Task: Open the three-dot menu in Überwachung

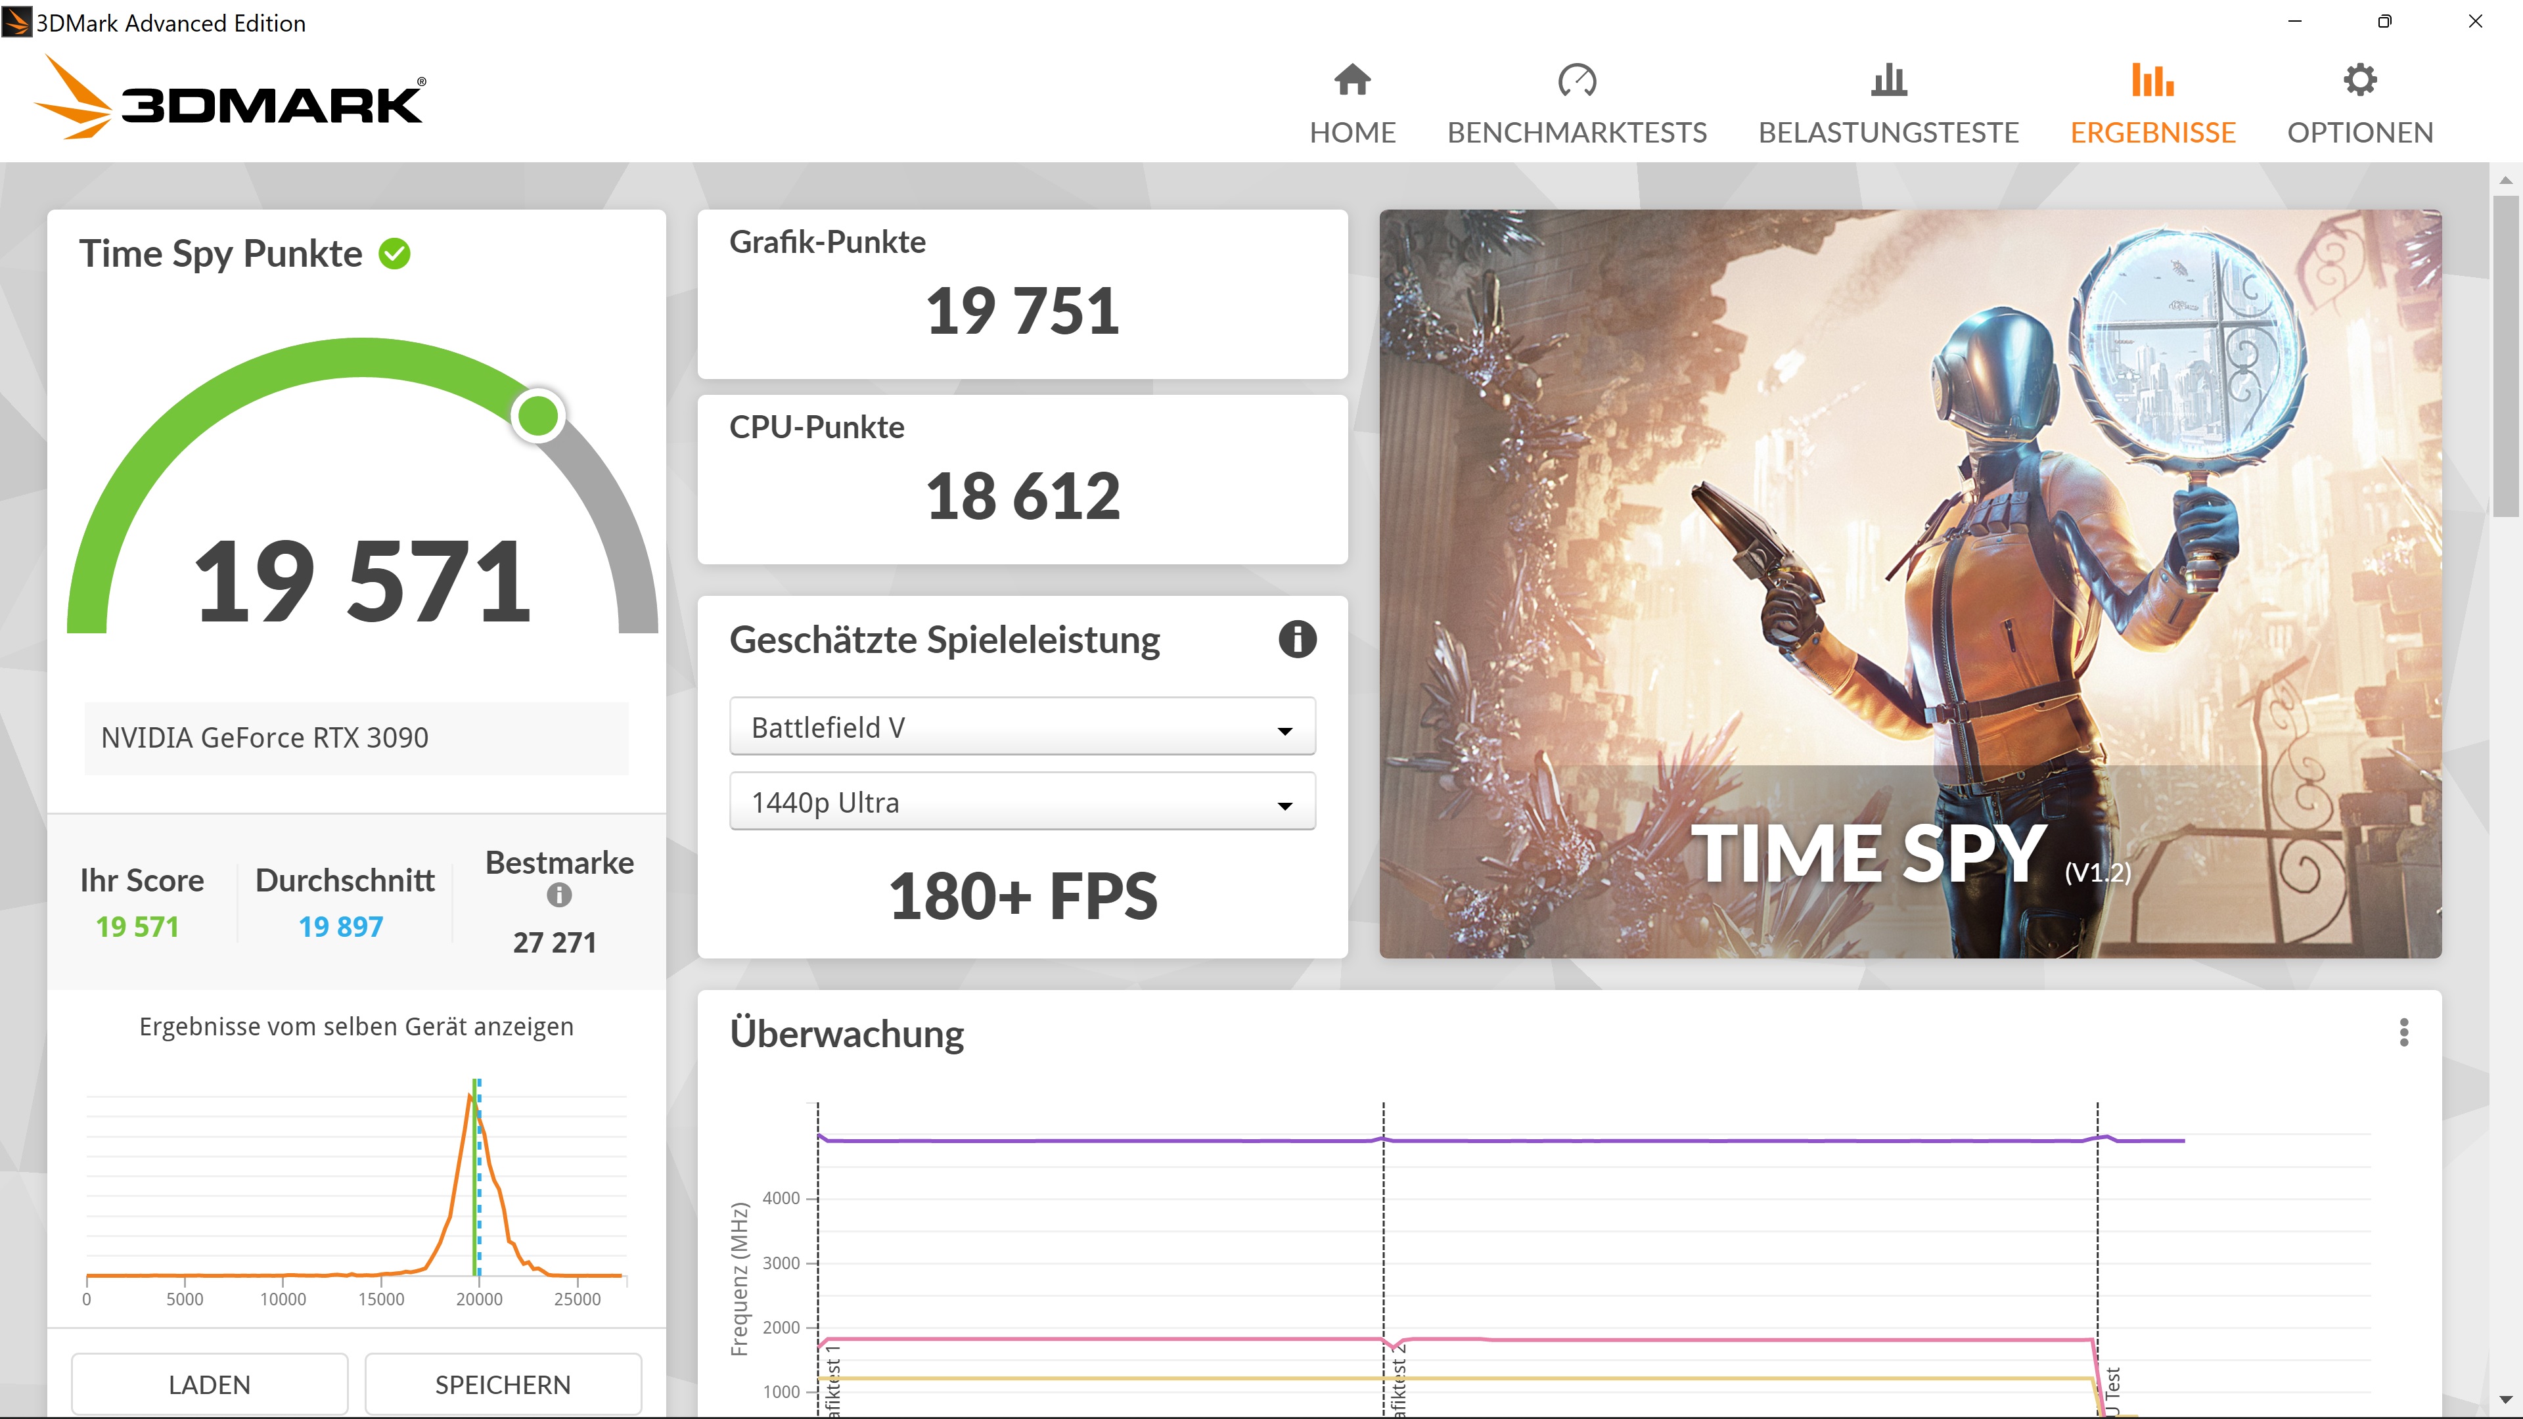Action: click(x=2403, y=1032)
